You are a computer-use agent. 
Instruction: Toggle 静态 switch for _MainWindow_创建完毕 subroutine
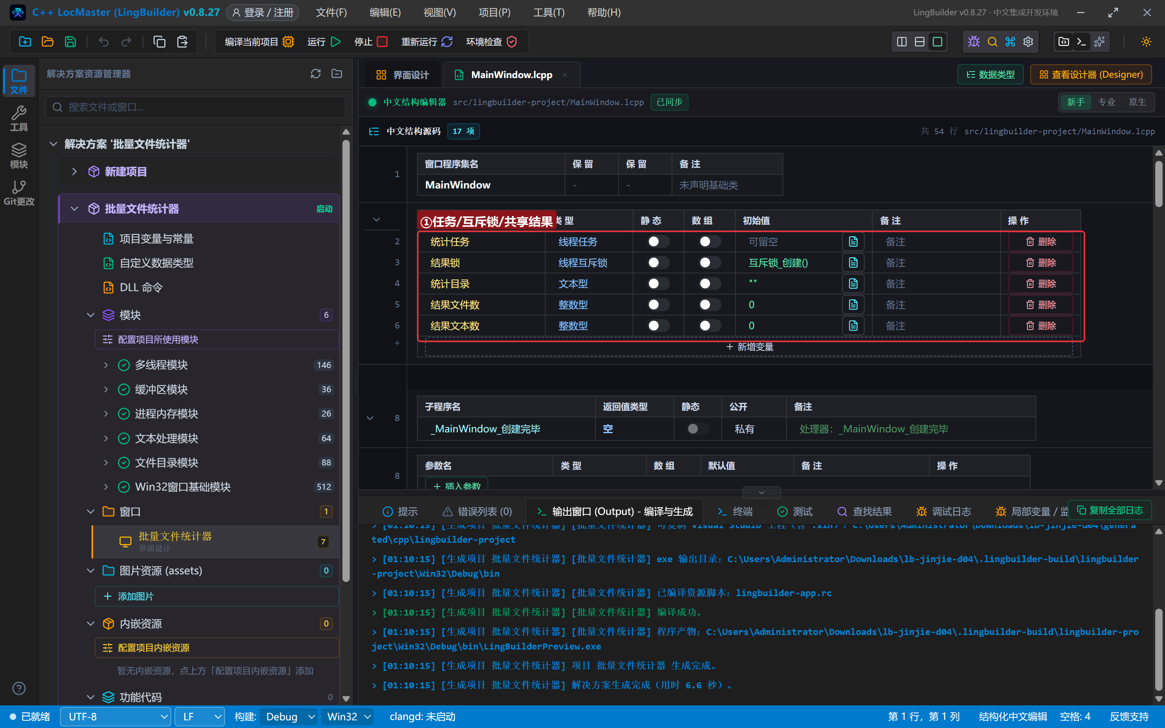pyautogui.click(x=697, y=429)
